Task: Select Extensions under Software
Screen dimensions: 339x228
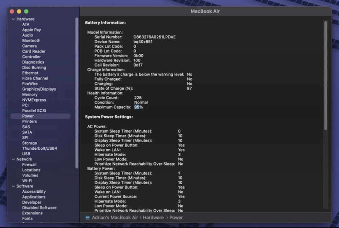Action: pyautogui.click(x=32, y=213)
